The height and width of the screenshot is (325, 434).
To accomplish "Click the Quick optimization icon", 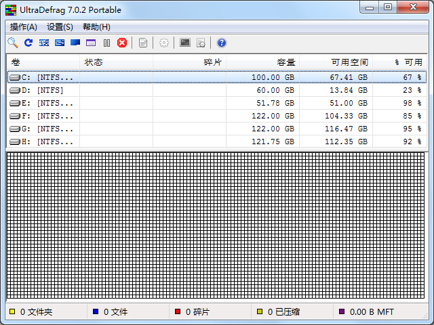I will pyautogui.click(x=44, y=43).
